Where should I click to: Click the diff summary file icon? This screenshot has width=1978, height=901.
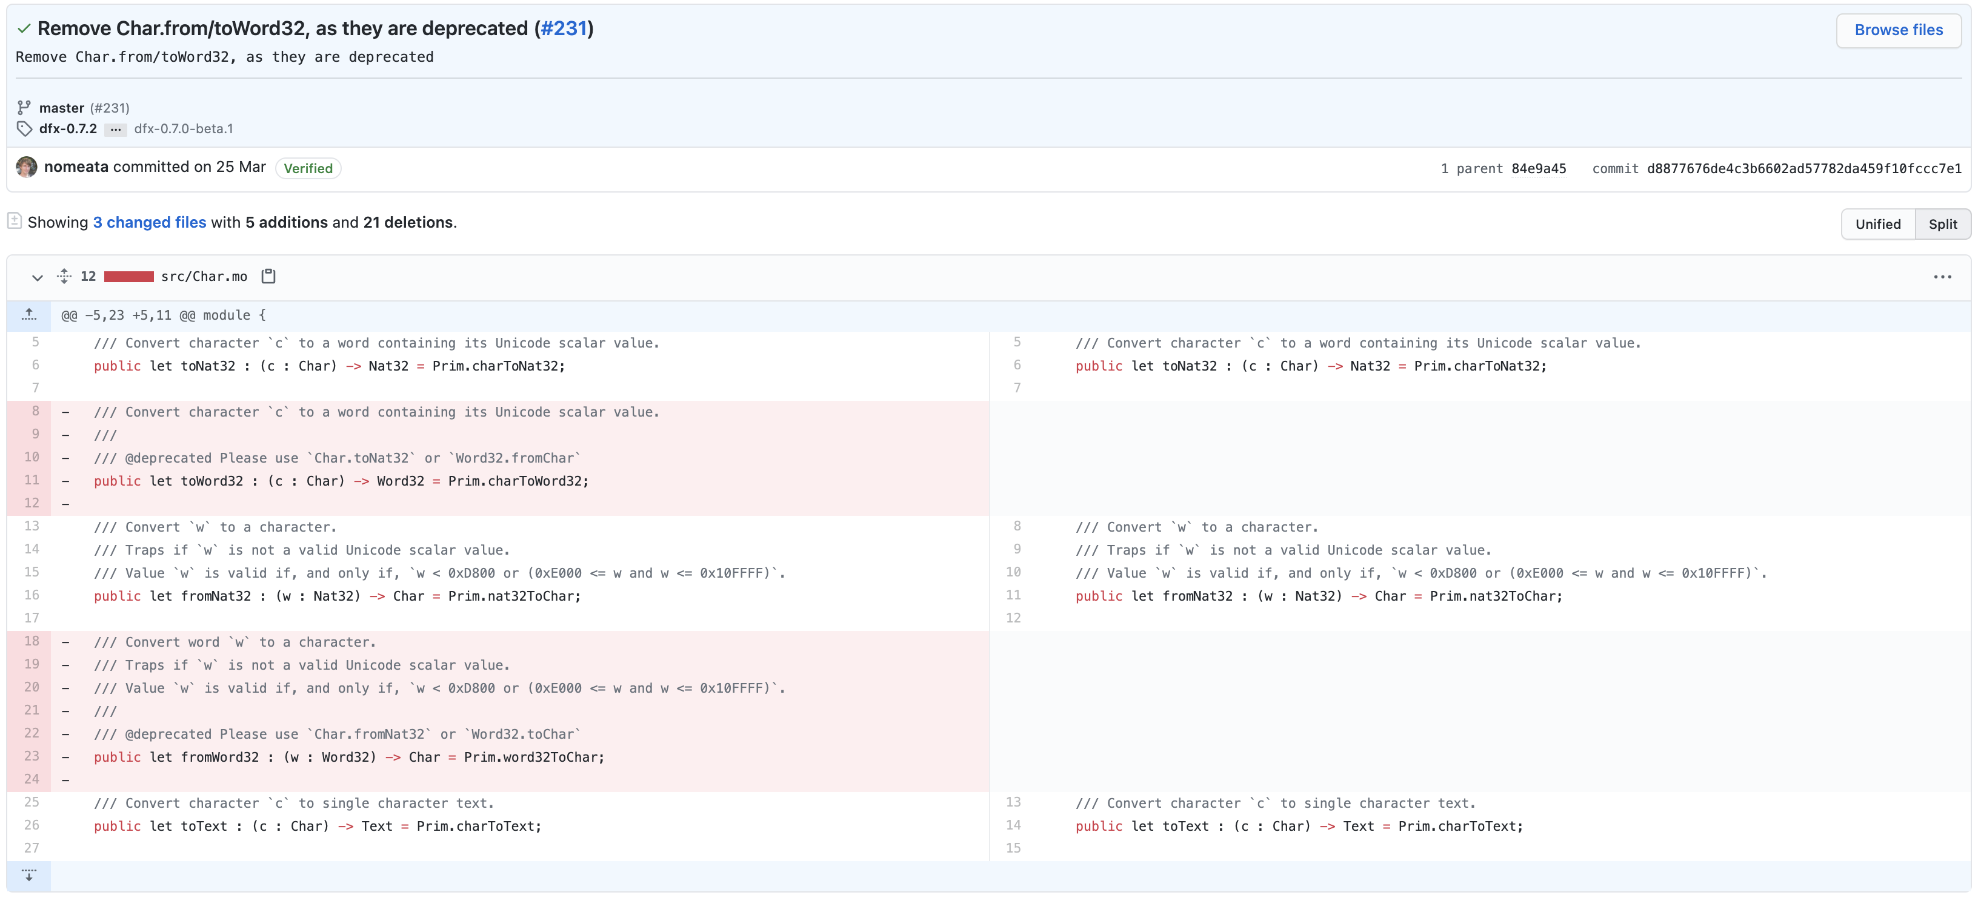click(x=15, y=221)
